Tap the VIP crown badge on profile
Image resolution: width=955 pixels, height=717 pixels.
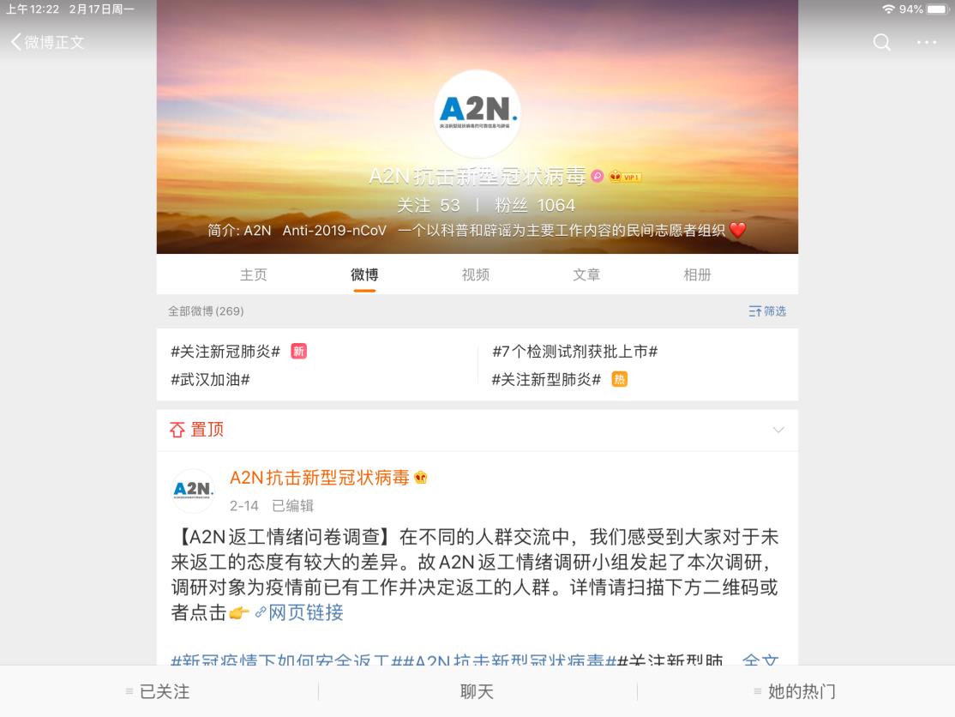point(626,177)
